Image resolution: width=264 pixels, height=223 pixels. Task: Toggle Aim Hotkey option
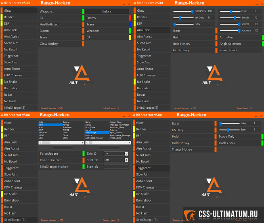coord(194,50)
